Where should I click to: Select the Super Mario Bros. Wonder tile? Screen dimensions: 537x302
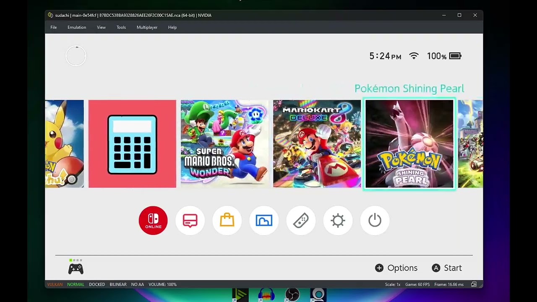[x=224, y=144]
